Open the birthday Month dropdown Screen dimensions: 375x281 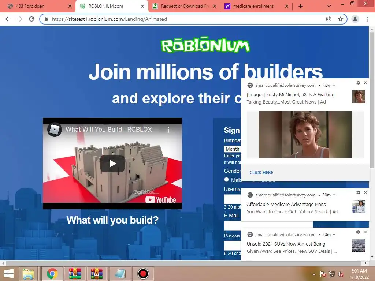pos(233,149)
